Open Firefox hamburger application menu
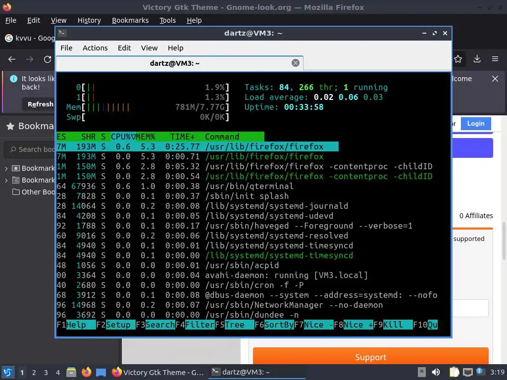Viewport: 507px width, 380px height. tap(495, 59)
